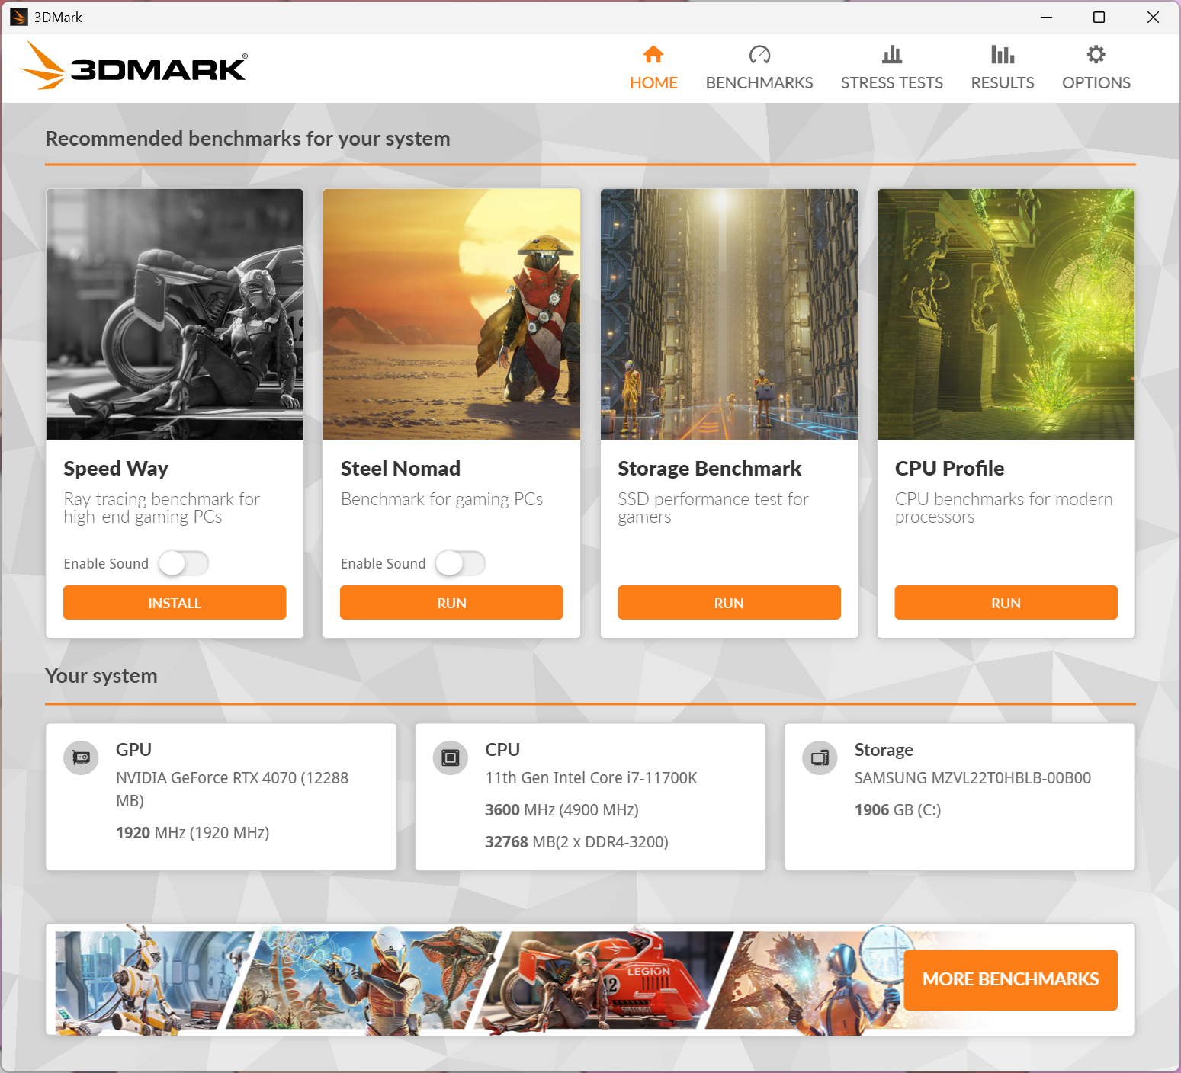Enable sound for Speed Way
The height and width of the screenshot is (1073, 1181).
[183, 563]
